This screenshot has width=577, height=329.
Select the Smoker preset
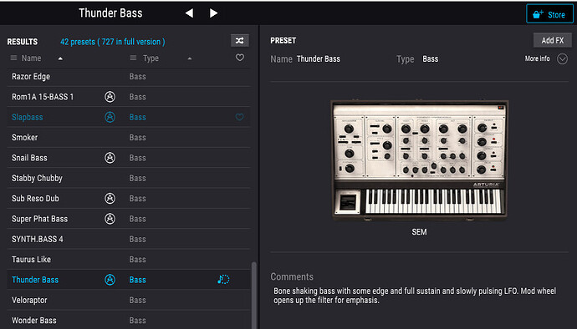129,138
